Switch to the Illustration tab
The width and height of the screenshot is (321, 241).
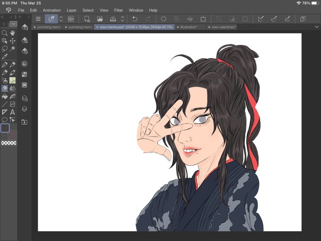click(190, 27)
